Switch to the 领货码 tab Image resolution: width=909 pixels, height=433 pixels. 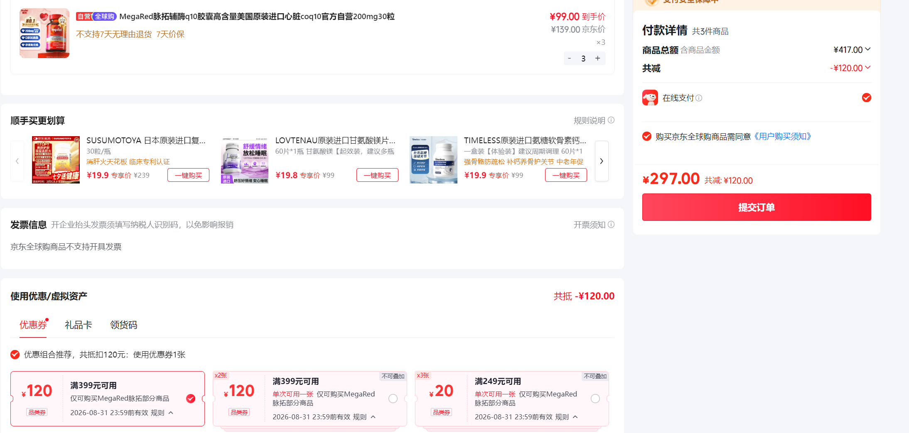coord(124,325)
